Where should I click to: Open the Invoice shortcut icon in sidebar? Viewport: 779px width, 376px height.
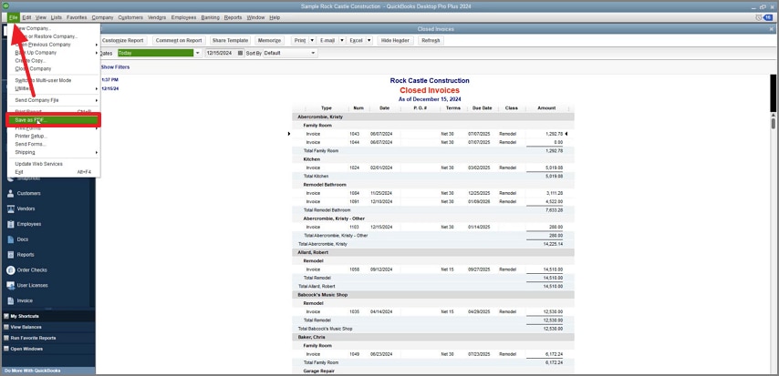[x=10, y=300]
